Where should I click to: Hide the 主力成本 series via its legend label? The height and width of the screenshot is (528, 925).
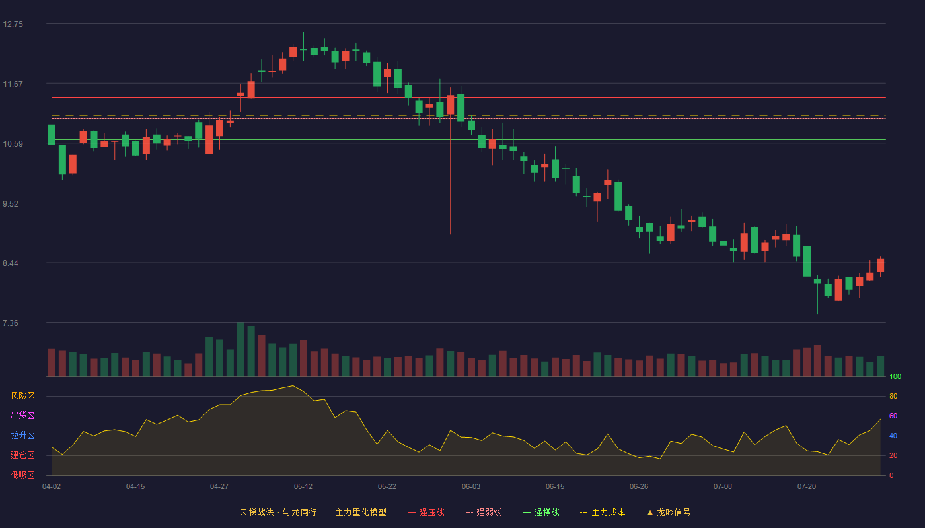coord(608,512)
